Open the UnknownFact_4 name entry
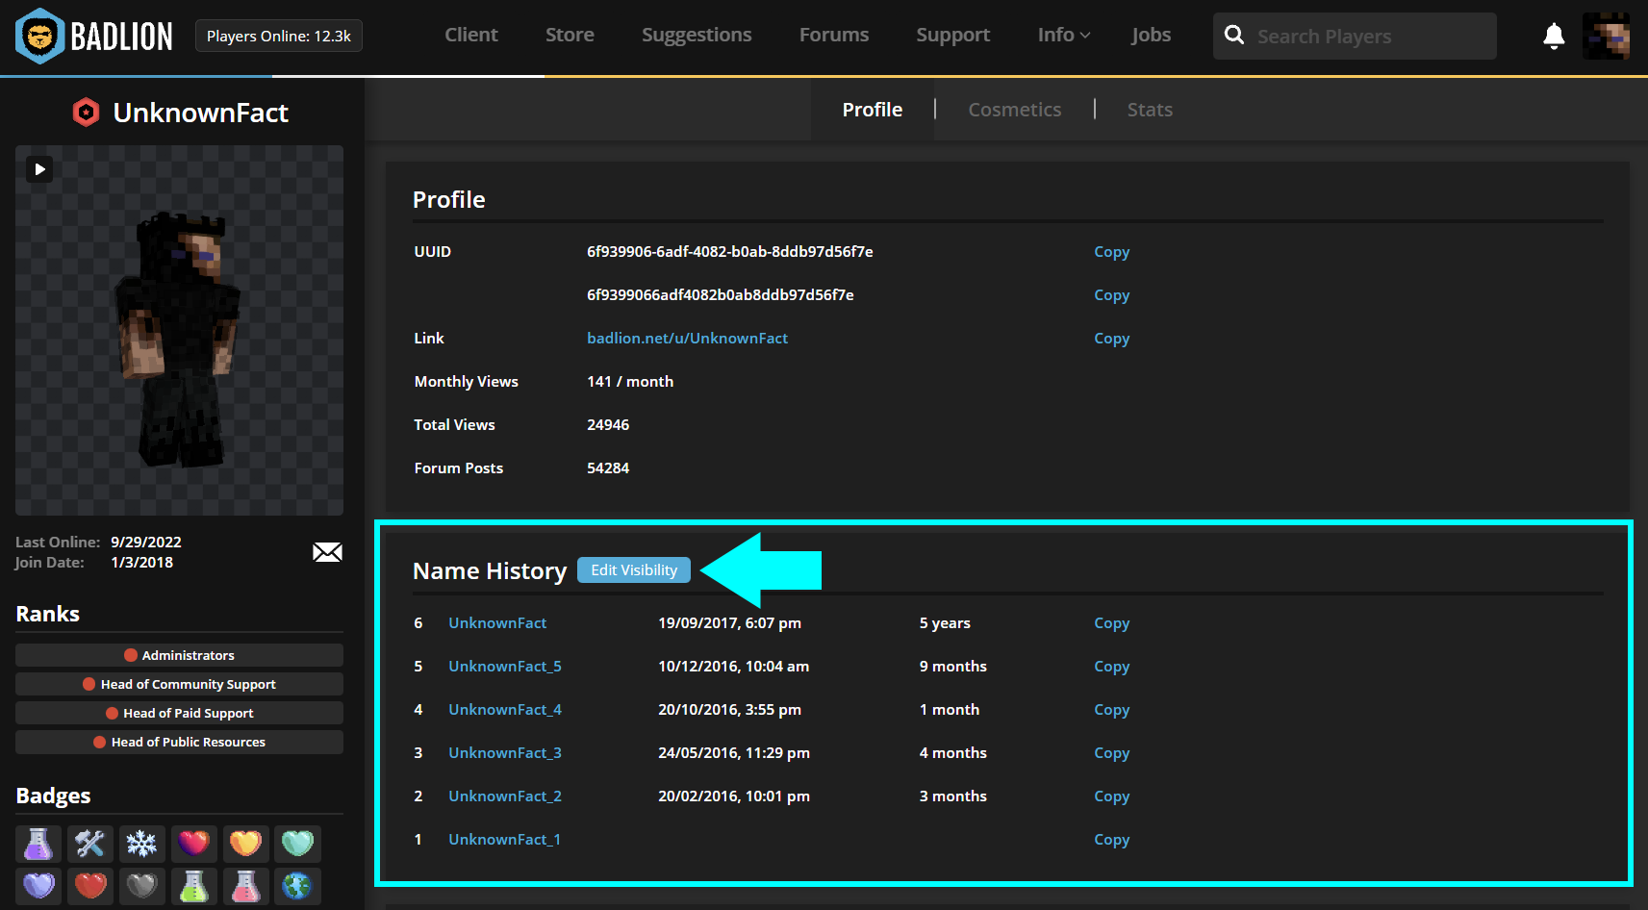This screenshot has height=910, width=1648. pos(505,709)
